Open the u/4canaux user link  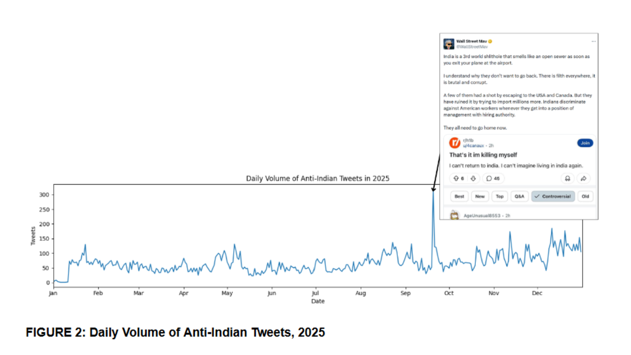473,145
